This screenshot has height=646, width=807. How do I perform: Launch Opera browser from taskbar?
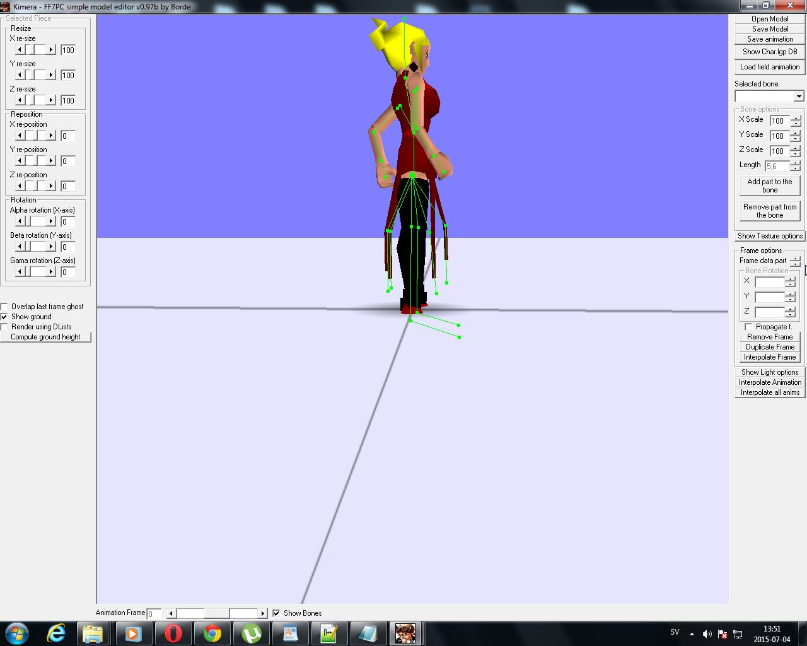173,633
